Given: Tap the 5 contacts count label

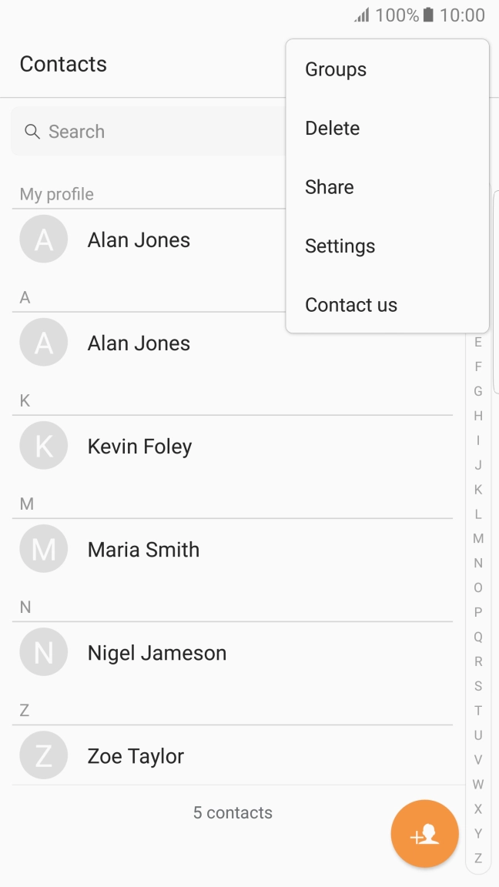Looking at the screenshot, I should [232, 812].
